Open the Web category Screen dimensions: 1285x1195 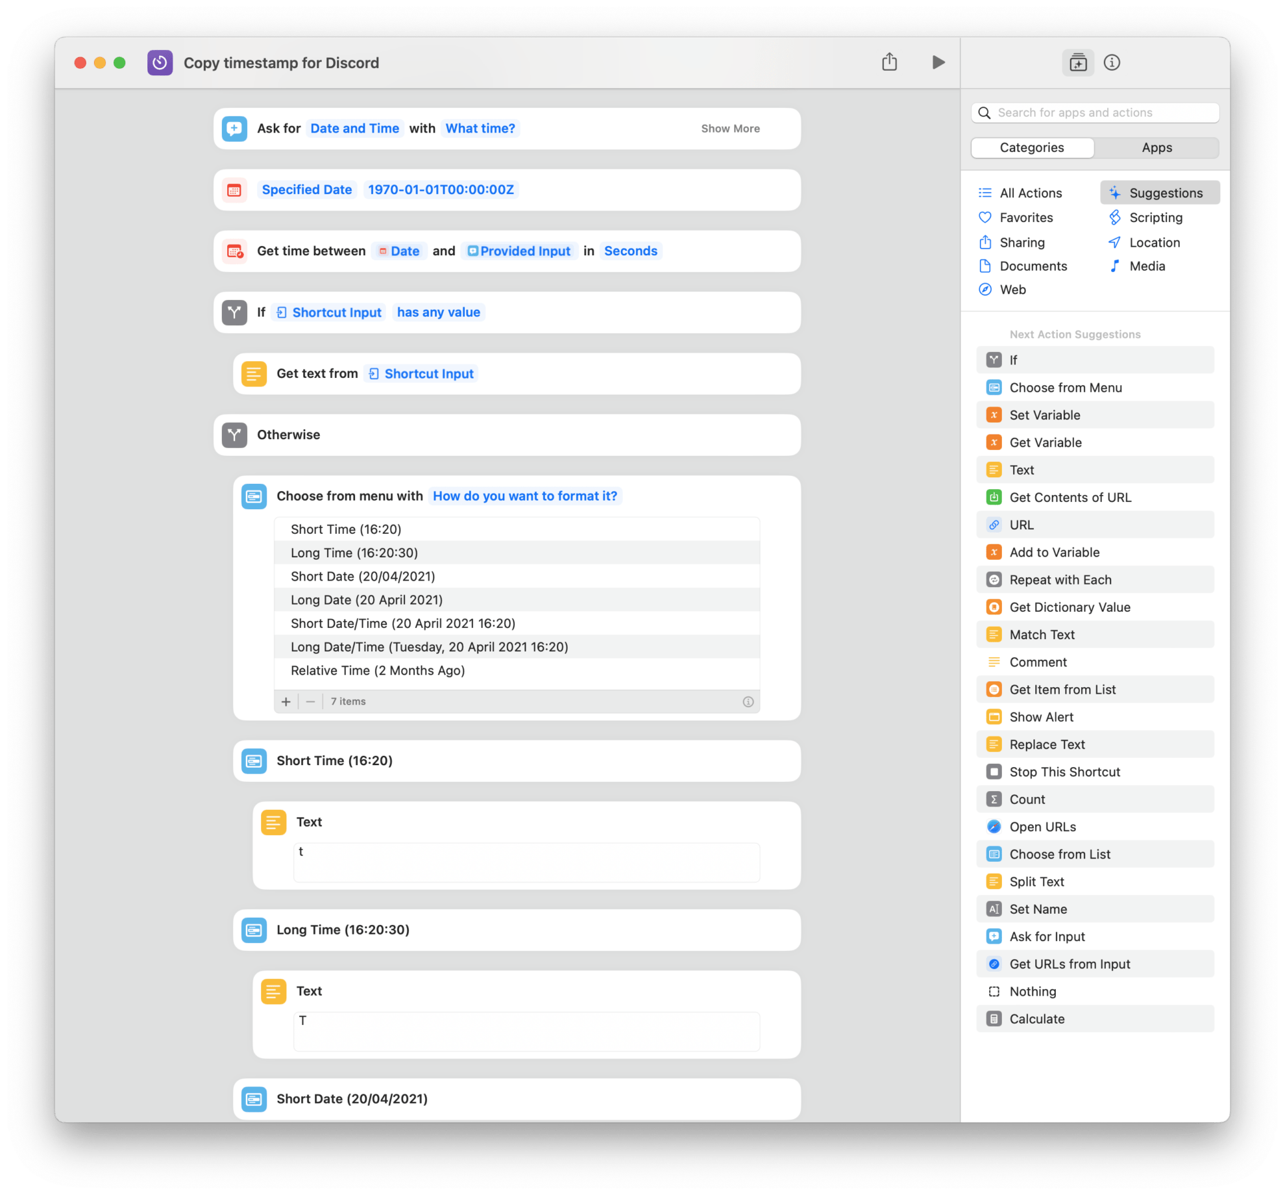[1012, 289]
